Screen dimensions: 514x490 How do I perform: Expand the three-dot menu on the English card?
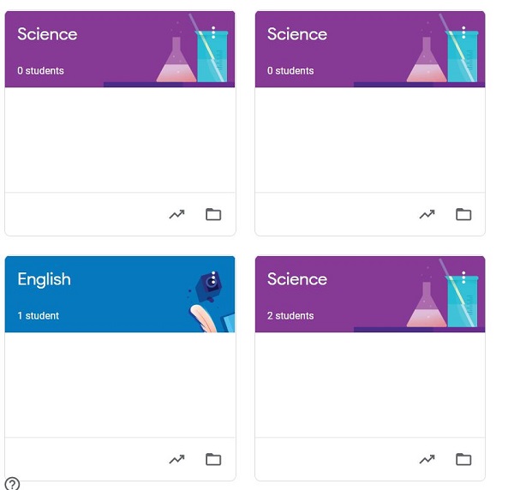[213, 278]
